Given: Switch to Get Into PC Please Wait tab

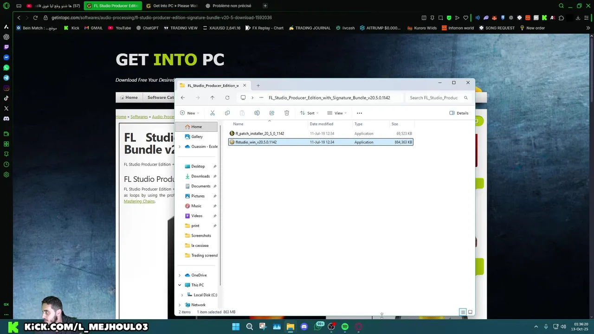Looking at the screenshot, I should [172, 6].
